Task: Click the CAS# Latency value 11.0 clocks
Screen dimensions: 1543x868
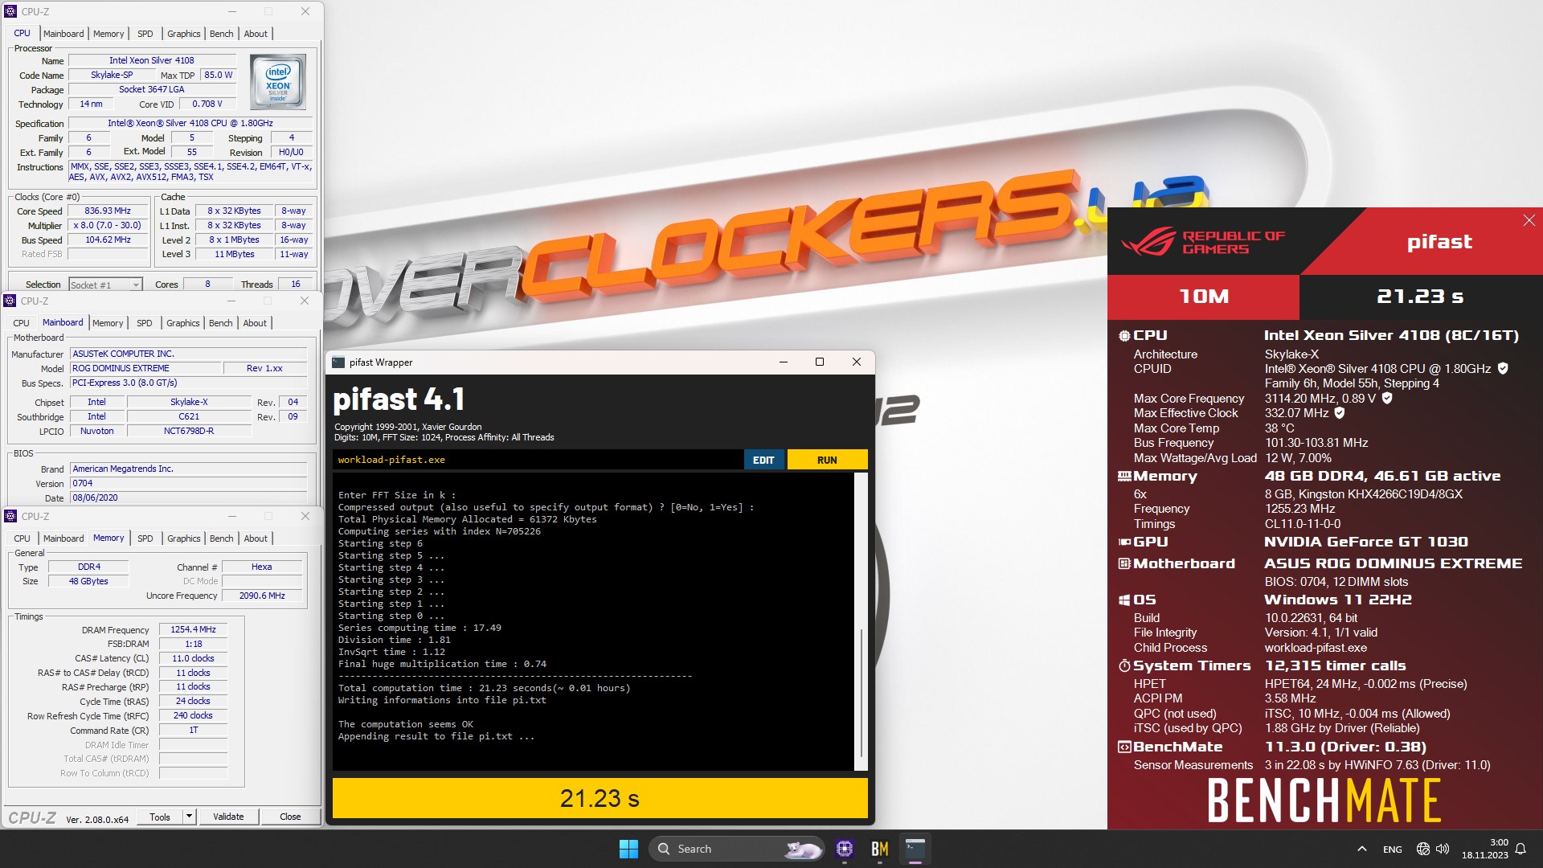Action: [x=193, y=658]
